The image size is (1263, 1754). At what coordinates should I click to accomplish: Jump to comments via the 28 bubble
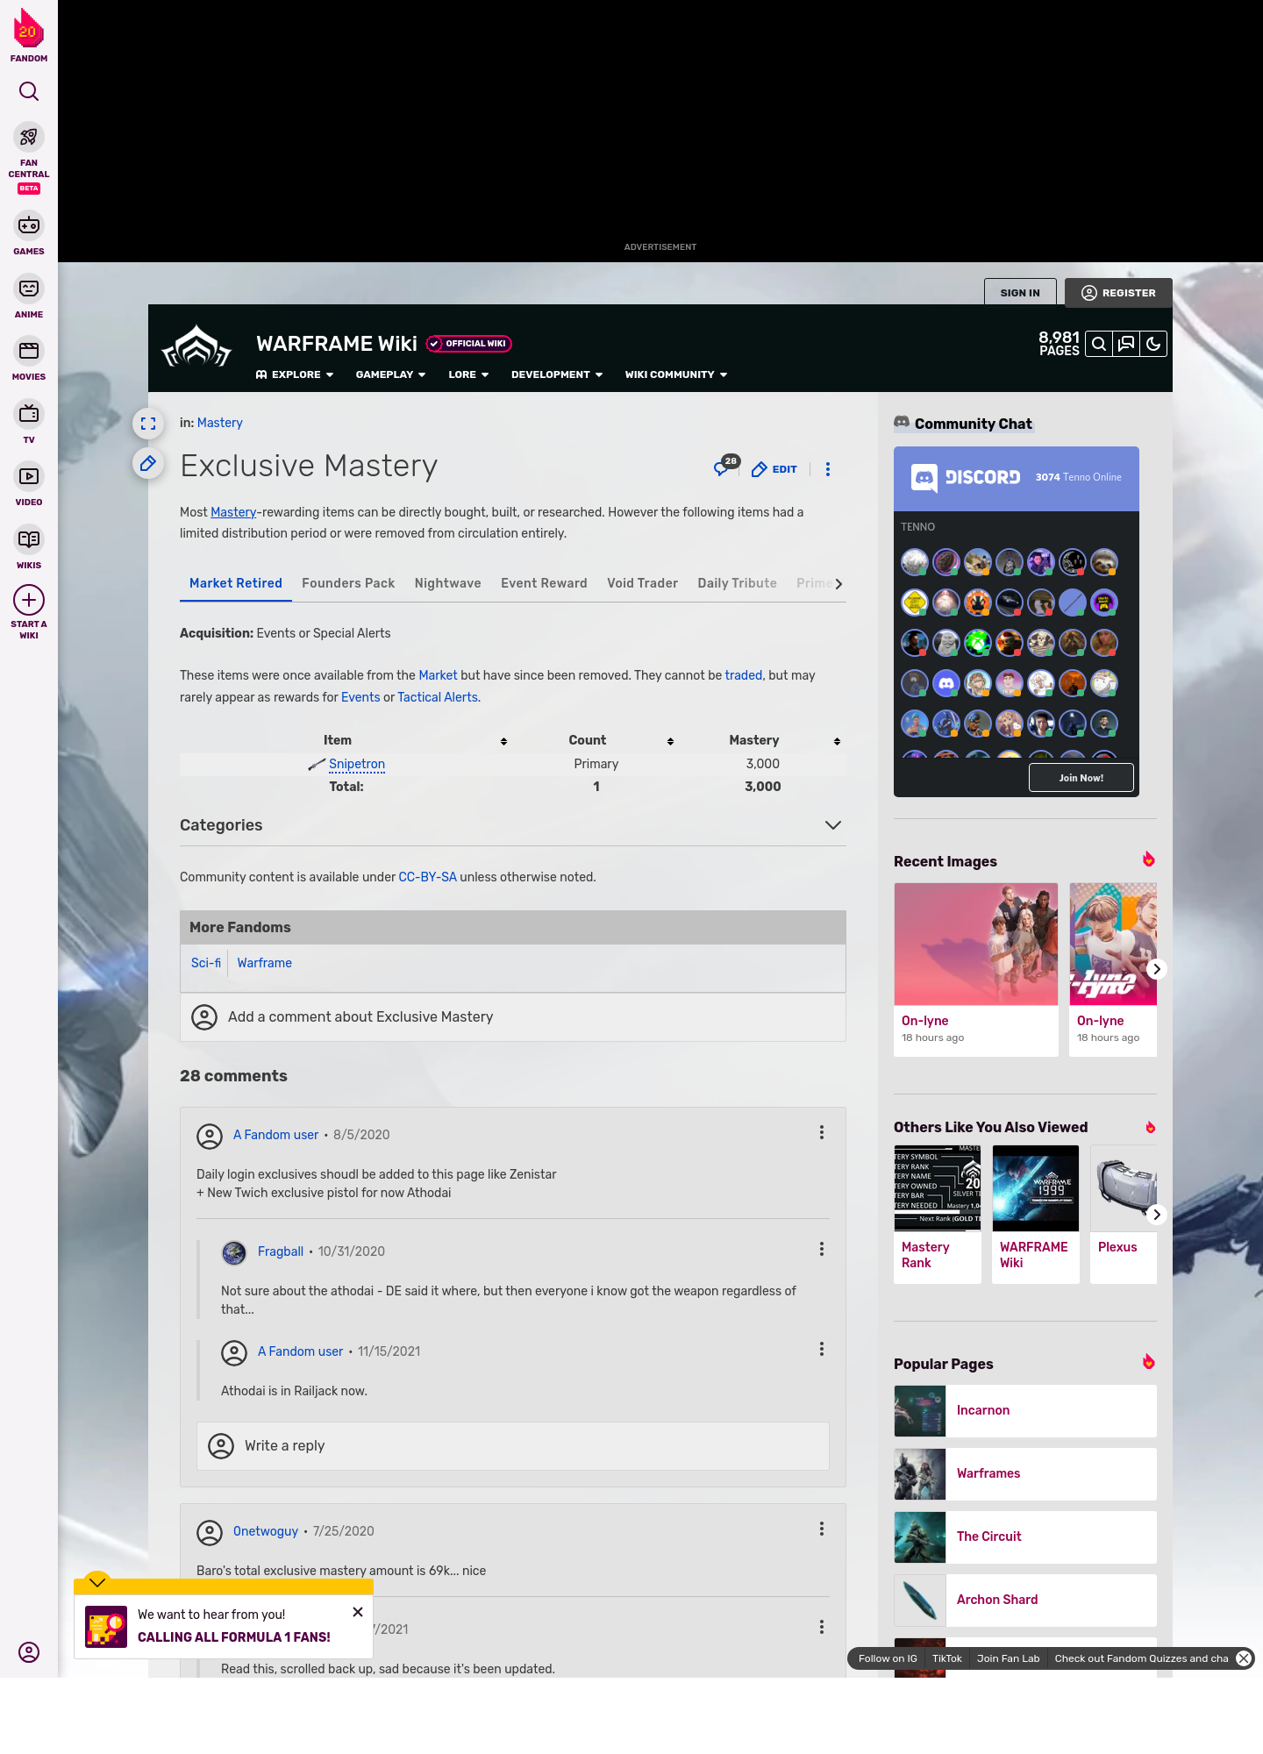point(725,467)
